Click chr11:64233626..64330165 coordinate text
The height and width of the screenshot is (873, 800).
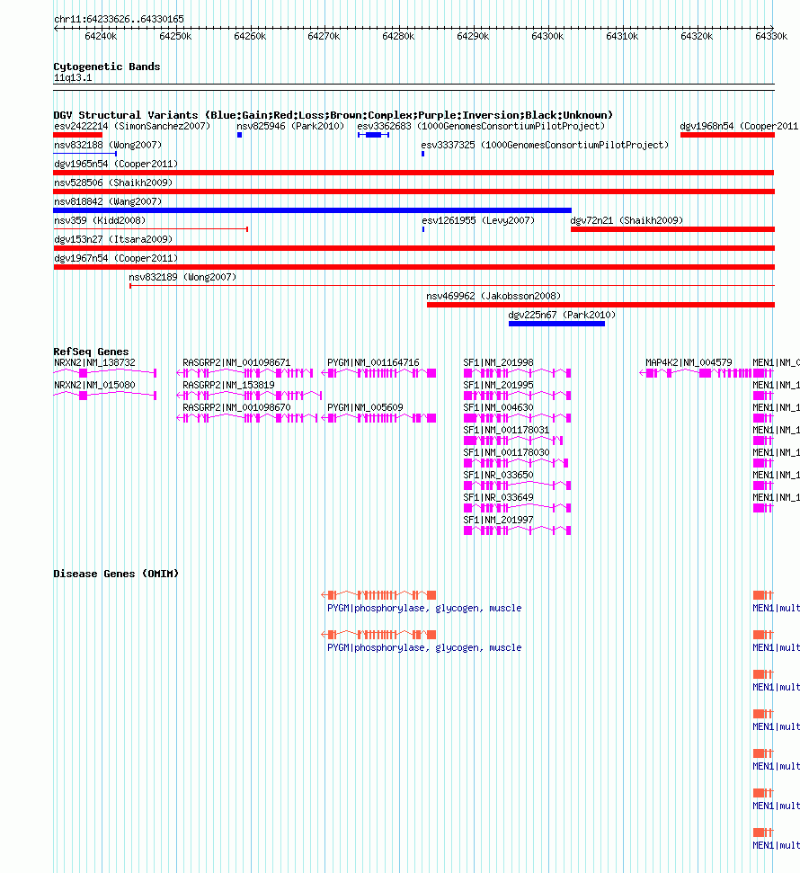coord(119,19)
